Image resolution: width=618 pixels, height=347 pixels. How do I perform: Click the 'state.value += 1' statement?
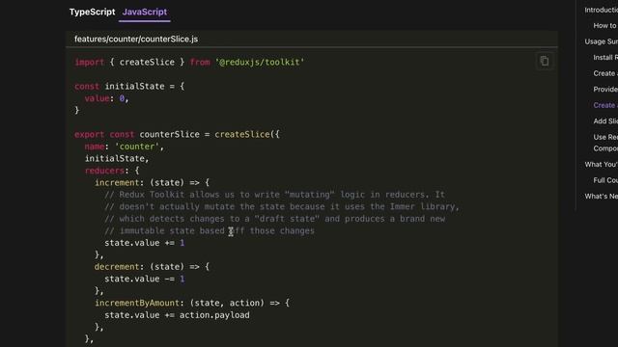click(144, 243)
